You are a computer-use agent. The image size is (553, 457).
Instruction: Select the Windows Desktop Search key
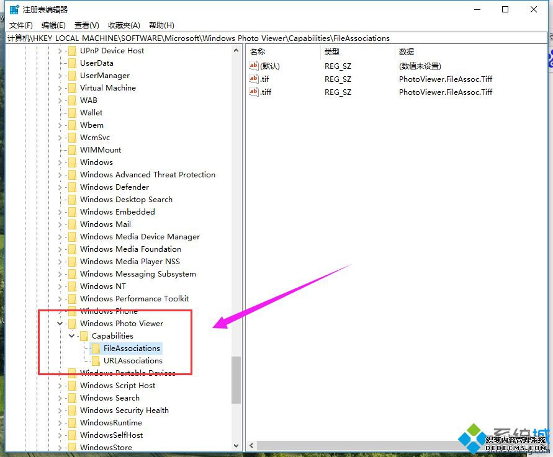(x=126, y=200)
